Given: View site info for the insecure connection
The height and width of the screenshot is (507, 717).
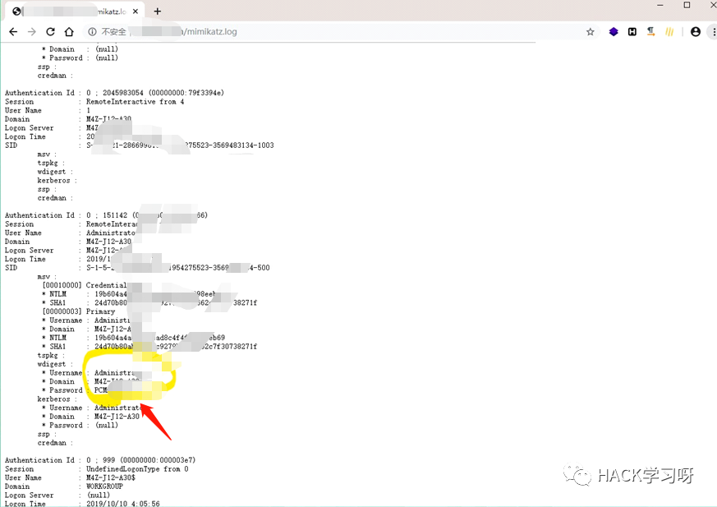Looking at the screenshot, I should pyautogui.click(x=92, y=31).
